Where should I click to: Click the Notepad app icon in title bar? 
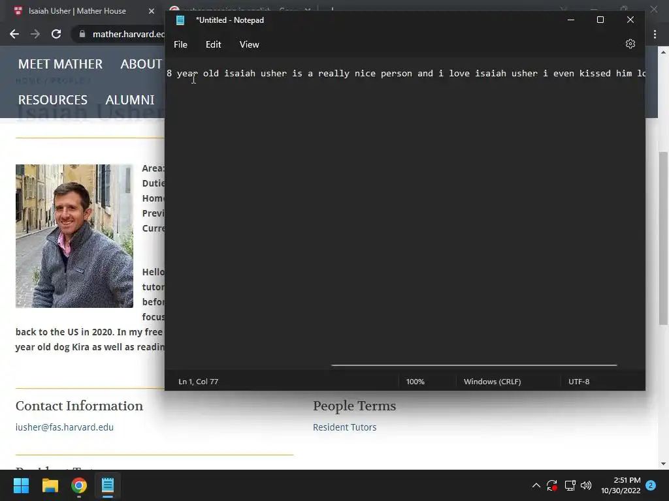click(x=180, y=20)
